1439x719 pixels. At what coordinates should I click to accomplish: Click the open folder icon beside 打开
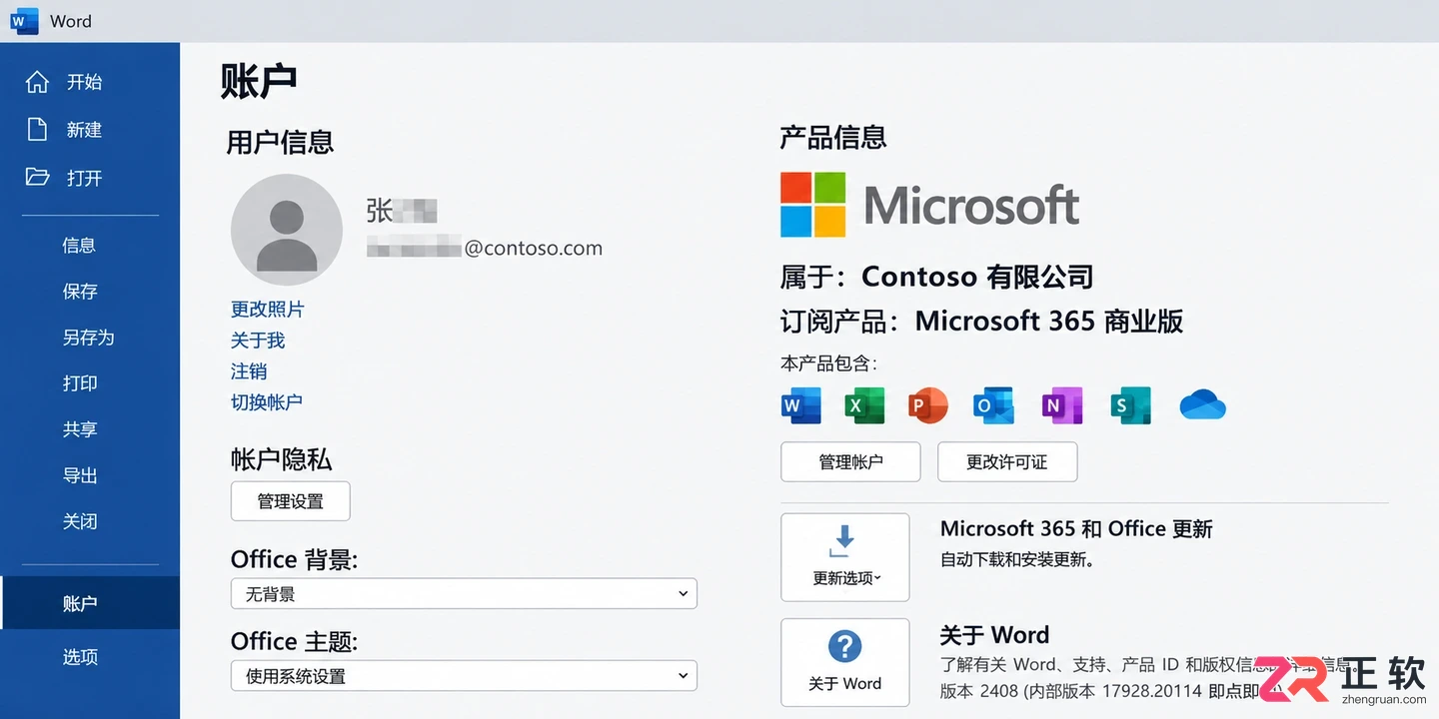click(37, 178)
